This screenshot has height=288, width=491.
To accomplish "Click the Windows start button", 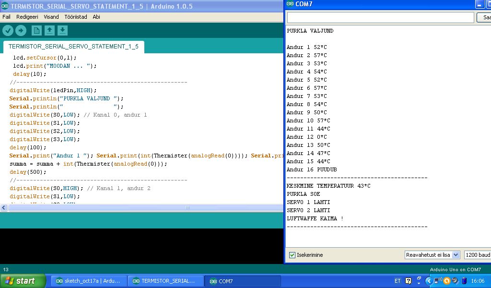I will [x=23, y=281].
